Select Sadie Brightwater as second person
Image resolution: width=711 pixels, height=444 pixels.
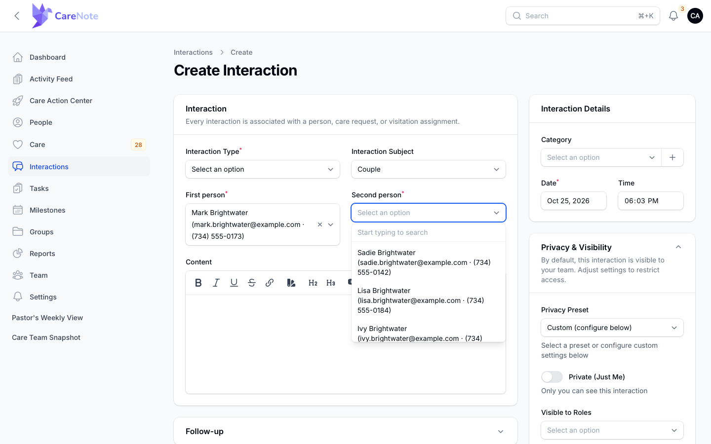point(429,262)
